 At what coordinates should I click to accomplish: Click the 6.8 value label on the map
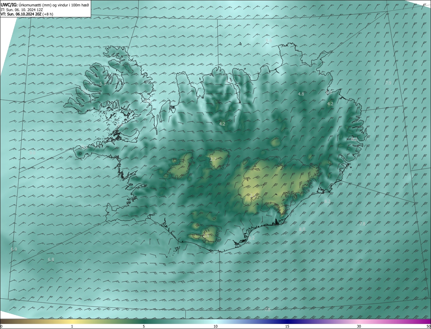(51, 260)
